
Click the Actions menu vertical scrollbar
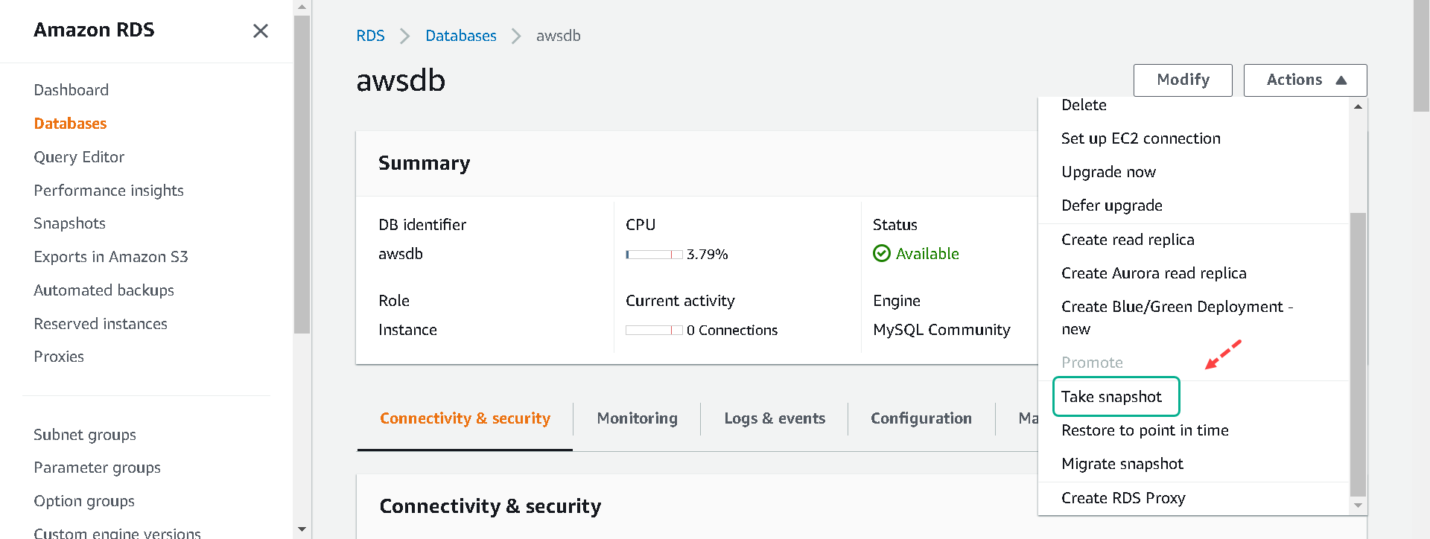tap(1358, 354)
